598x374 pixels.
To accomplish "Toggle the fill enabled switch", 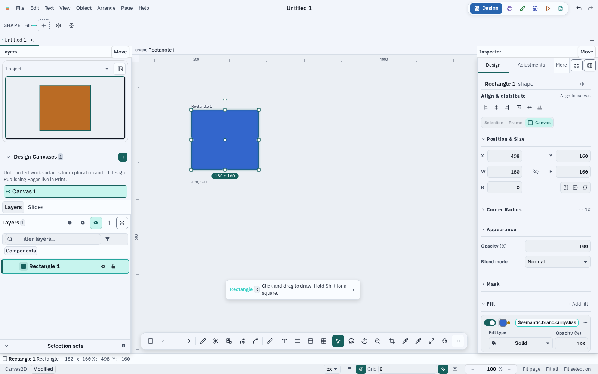I will coord(490,322).
